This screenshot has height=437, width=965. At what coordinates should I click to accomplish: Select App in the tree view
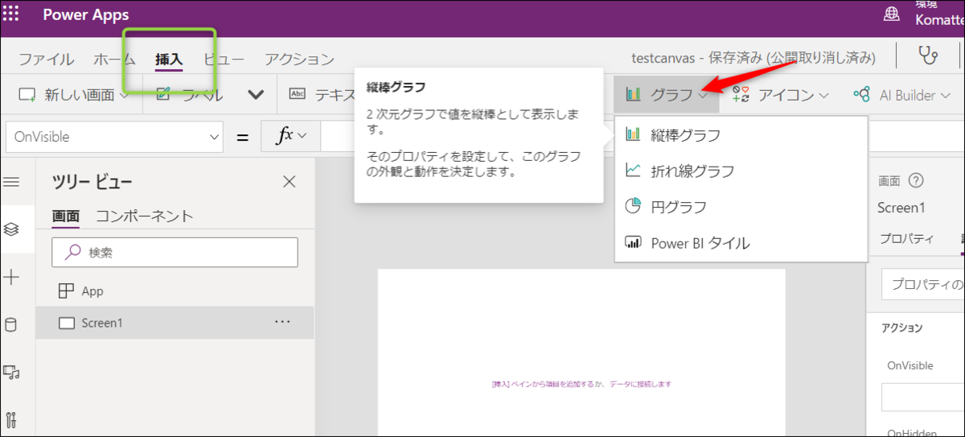pos(175,291)
